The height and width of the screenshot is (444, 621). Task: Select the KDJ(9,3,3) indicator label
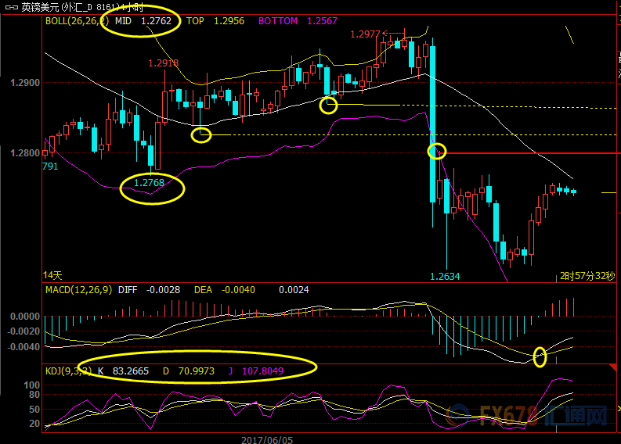(x=68, y=371)
